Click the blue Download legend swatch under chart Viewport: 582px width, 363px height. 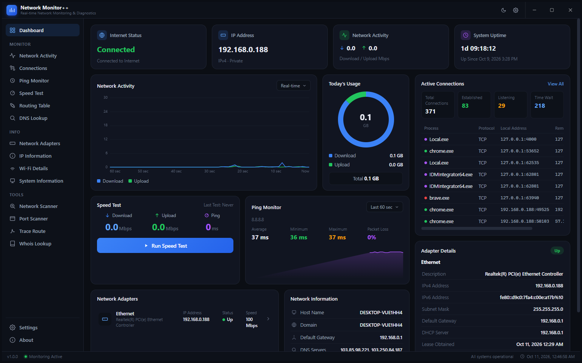tap(99, 181)
